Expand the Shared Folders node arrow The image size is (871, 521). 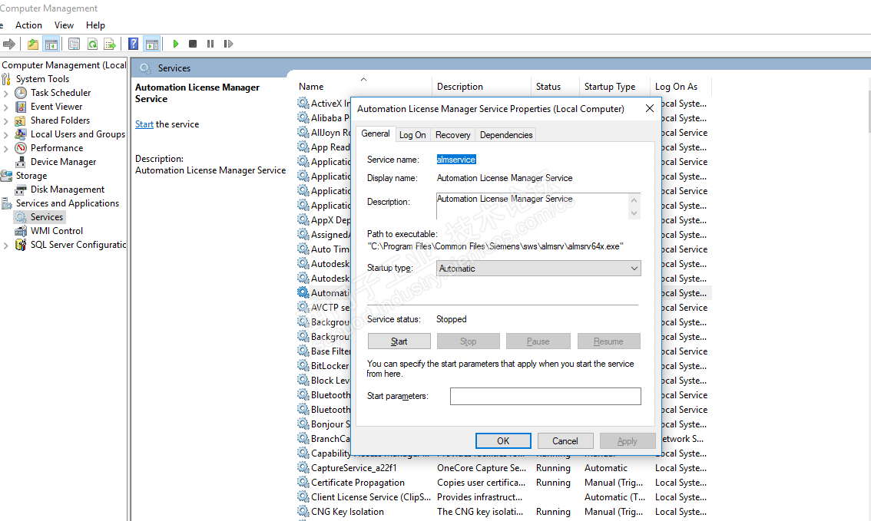coord(6,121)
